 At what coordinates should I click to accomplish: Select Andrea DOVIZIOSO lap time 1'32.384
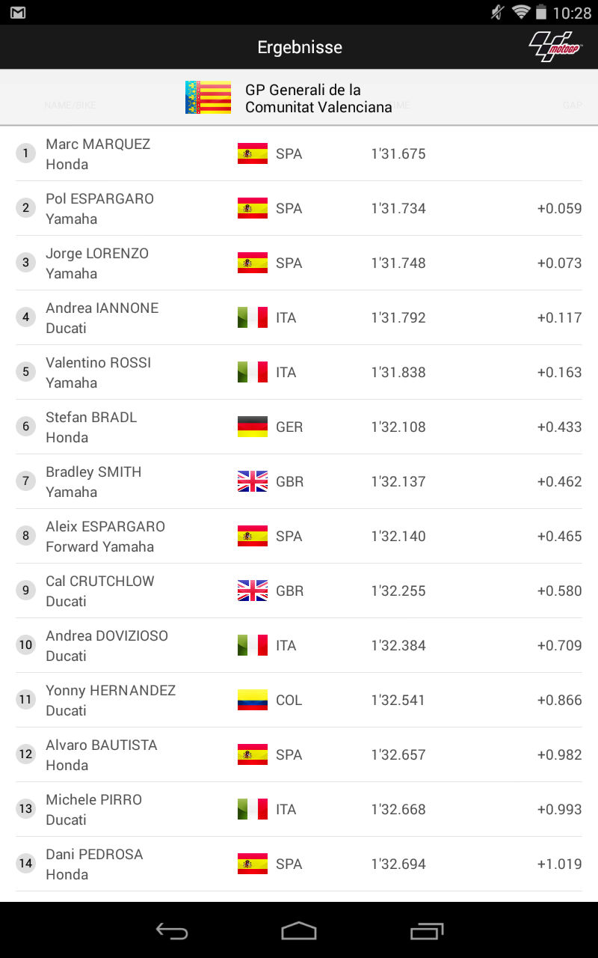[398, 645]
